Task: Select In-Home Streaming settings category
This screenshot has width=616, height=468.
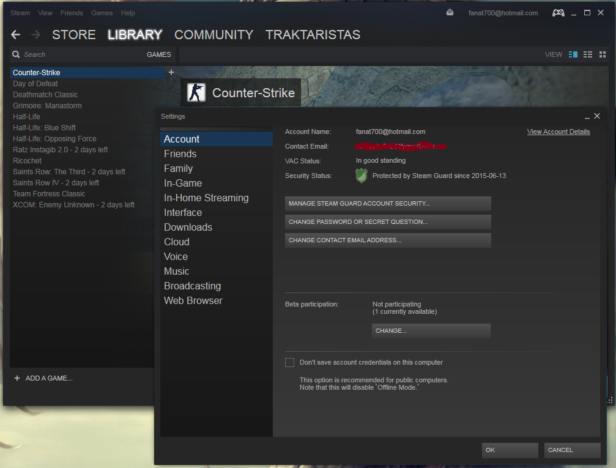Action: point(217,198)
